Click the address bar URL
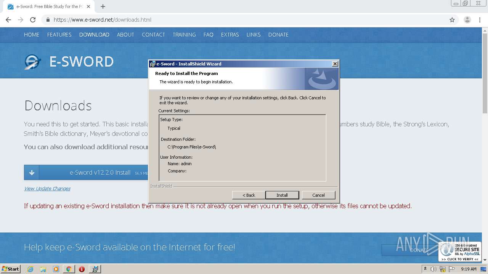488x274 pixels. tap(102, 20)
